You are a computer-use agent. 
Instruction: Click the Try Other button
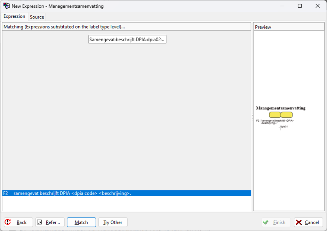(x=113, y=222)
